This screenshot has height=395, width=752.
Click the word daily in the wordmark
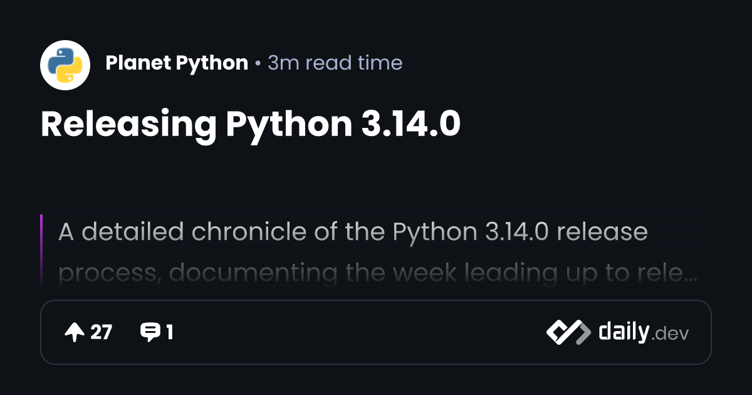(x=624, y=332)
